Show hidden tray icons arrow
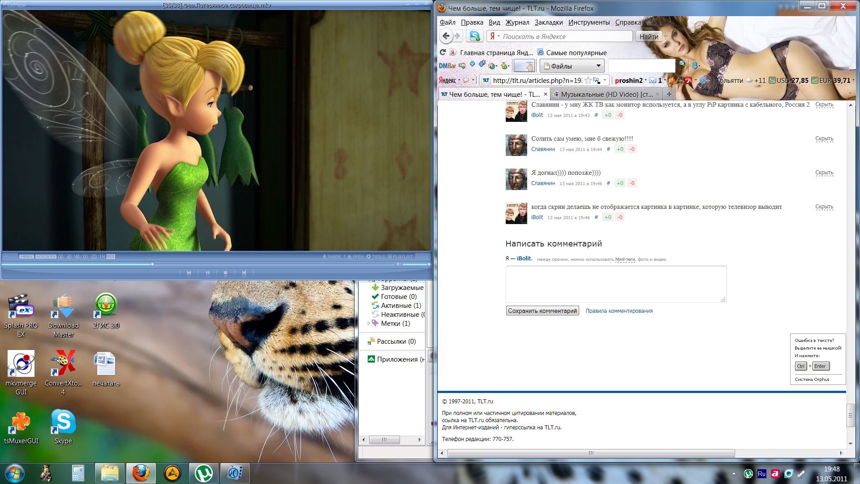The height and width of the screenshot is (484, 860). click(x=734, y=474)
